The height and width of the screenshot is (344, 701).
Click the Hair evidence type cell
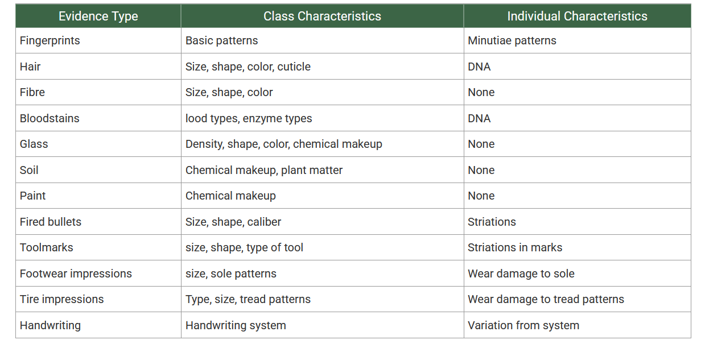(x=98, y=67)
